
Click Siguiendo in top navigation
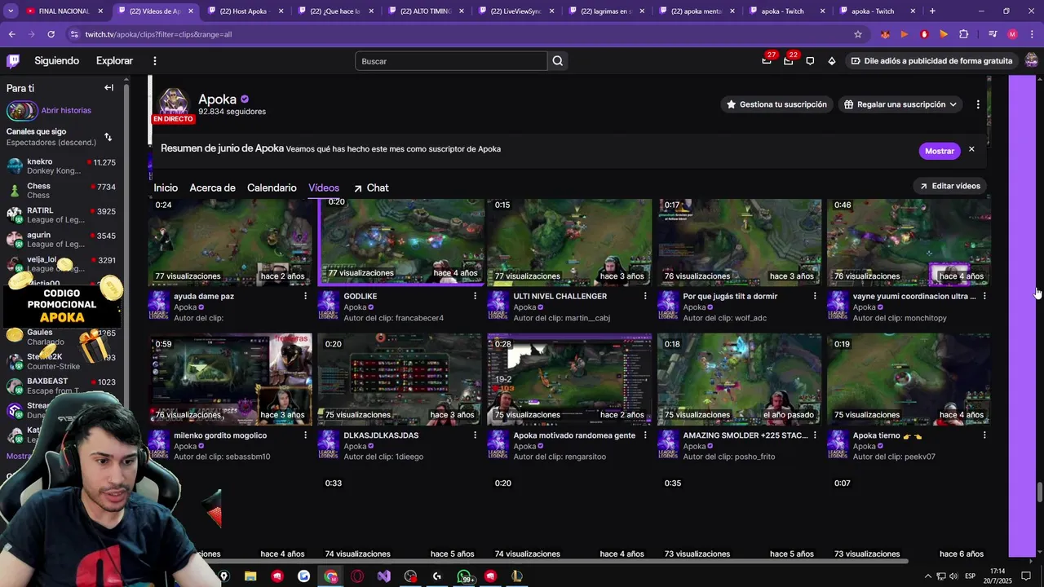click(57, 61)
